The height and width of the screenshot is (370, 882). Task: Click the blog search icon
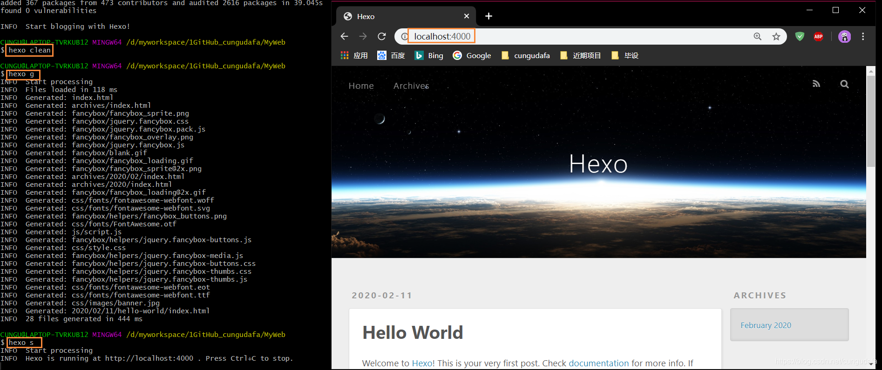point(844,84)
